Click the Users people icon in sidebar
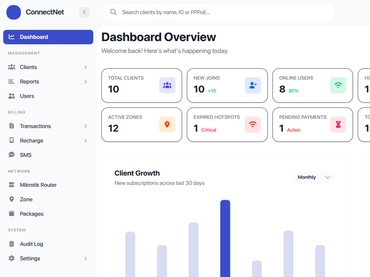The width and height of the screenshot is (370, 277). click(x=11, y=96)
